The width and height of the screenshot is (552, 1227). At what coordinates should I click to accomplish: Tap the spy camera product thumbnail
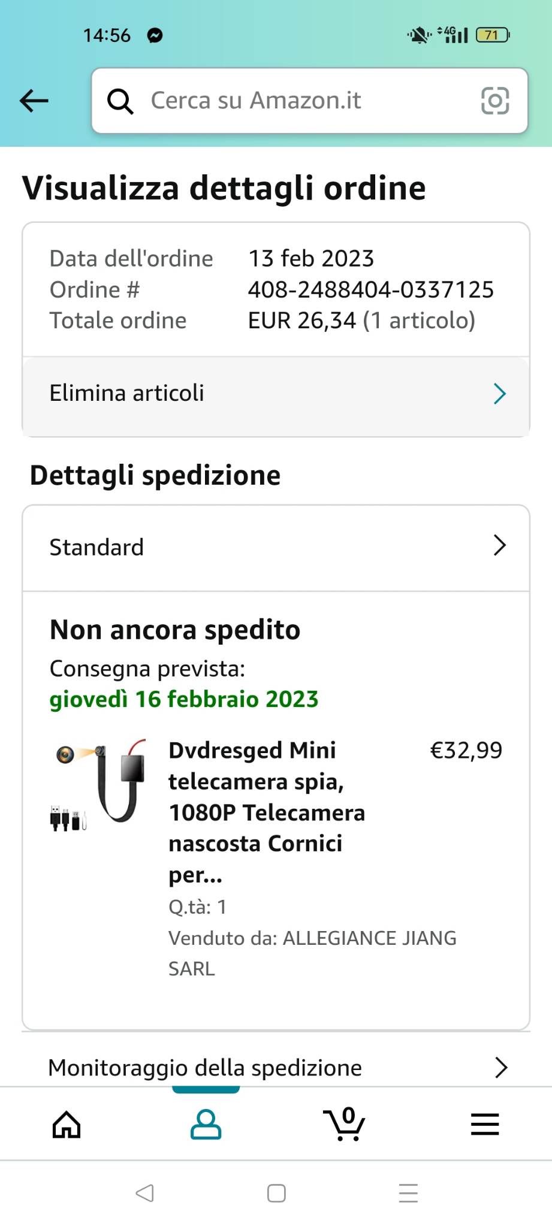click(98, 783)
